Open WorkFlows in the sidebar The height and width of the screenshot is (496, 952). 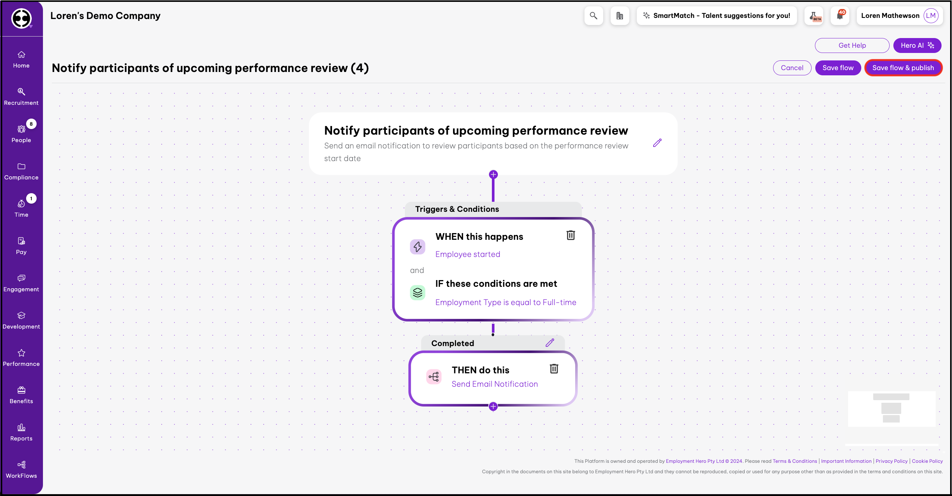coord(21,469)
